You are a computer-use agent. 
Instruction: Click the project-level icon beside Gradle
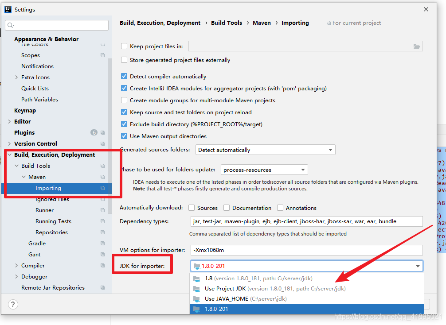click(103, 244)
